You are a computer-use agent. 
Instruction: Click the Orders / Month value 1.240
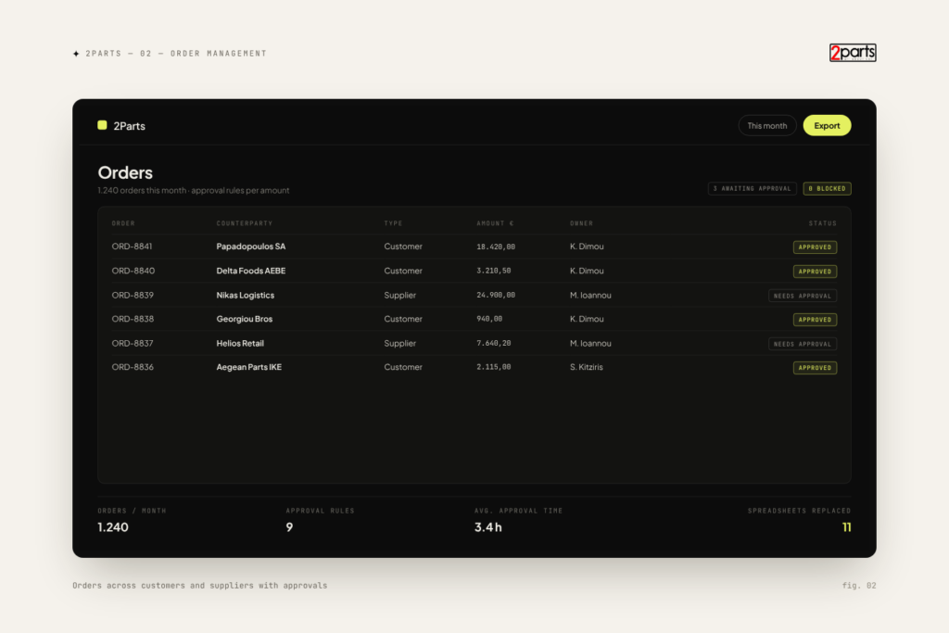coord(112,527)
